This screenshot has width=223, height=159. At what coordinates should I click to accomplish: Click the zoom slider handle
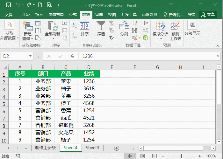click(181, 156)
